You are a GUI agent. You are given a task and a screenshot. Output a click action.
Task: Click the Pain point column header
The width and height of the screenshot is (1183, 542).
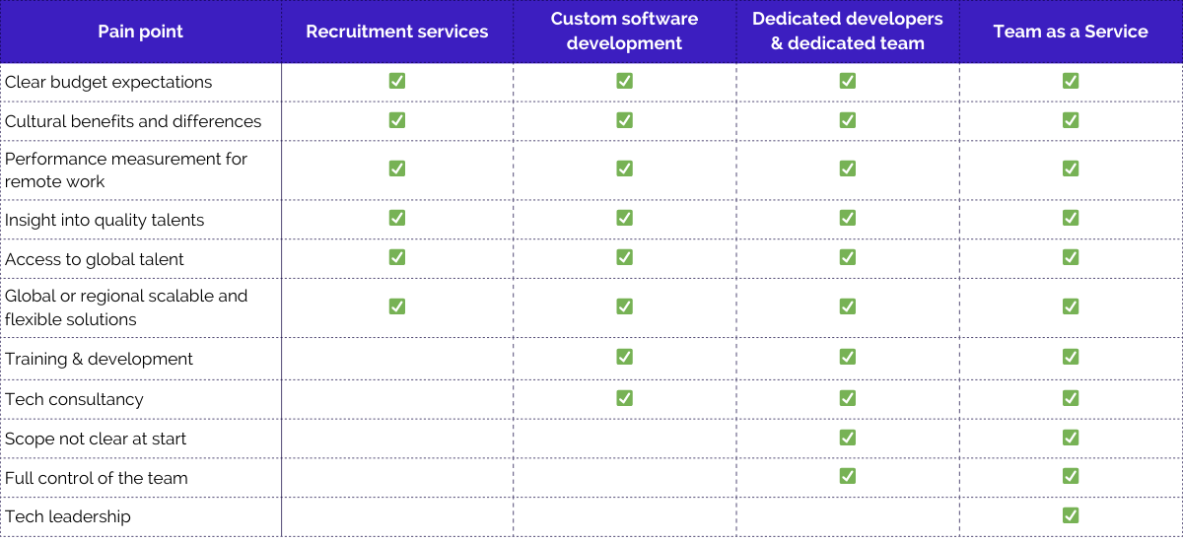coord(141,32)
